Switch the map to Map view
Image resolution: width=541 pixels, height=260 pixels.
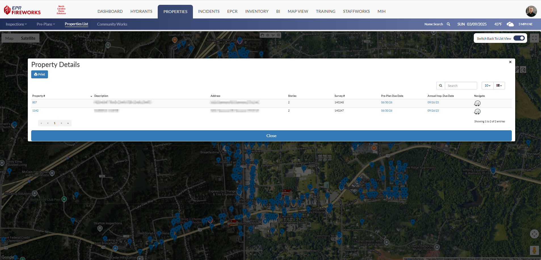[x=9, y=38]
